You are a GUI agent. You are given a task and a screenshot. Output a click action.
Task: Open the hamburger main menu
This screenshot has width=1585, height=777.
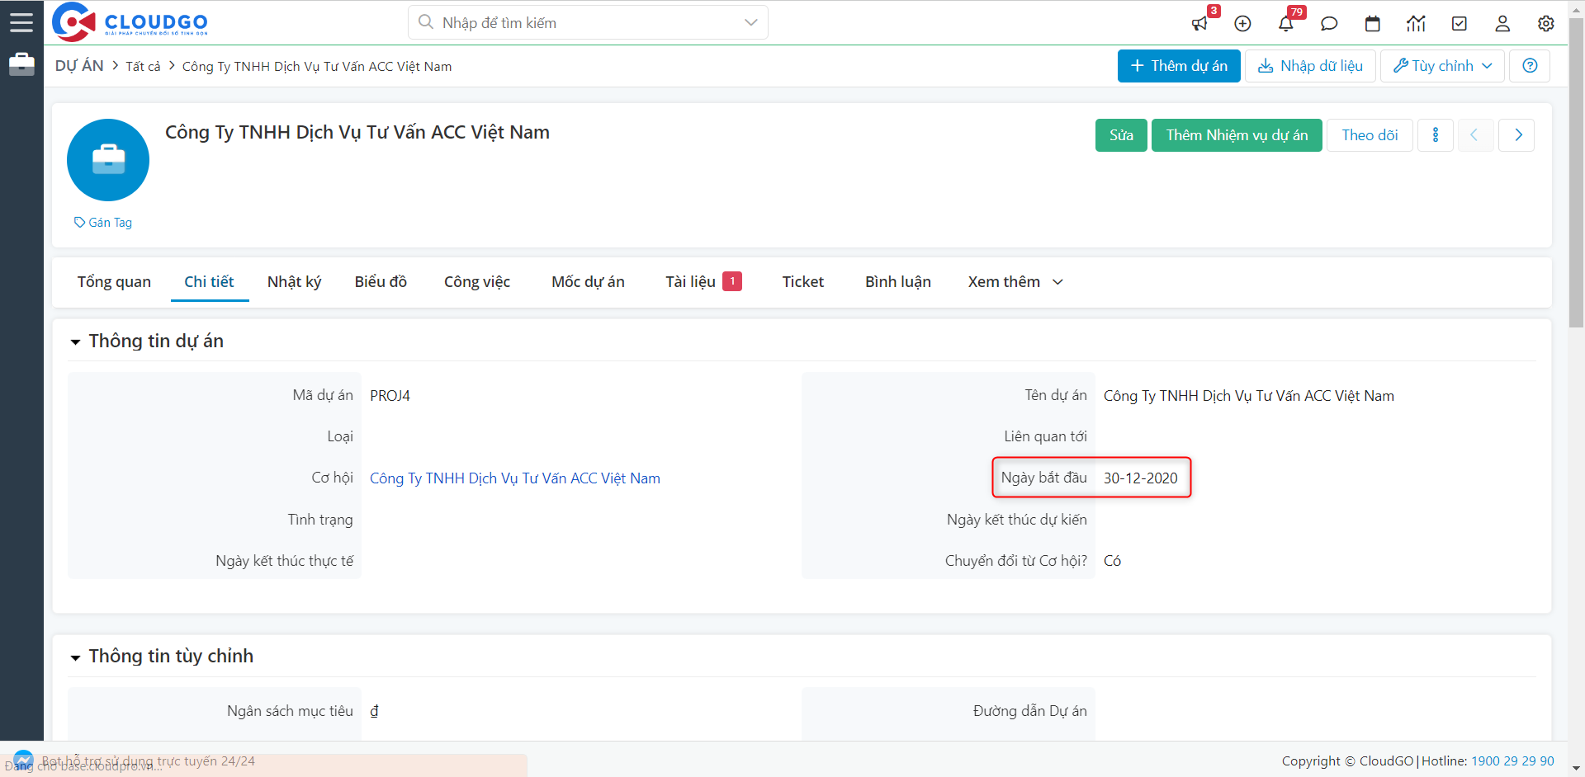(x=21, y=22)
